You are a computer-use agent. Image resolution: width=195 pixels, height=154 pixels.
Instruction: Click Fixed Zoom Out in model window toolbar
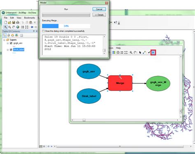(126, 53)
